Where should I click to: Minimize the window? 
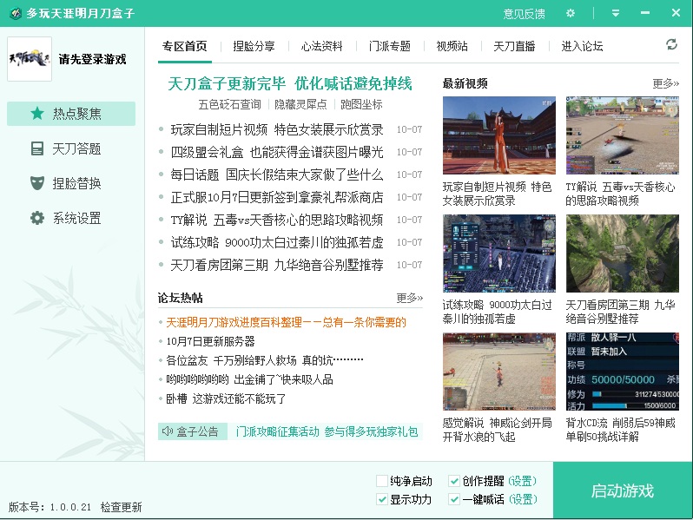645,13
